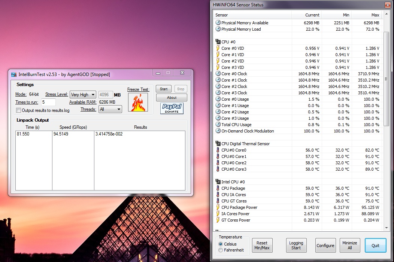The height and width of the screenshot is (262, 394).
Task: Click the CPU #0 chip icon
Action: pyautogui.click(x=218, y=42)
